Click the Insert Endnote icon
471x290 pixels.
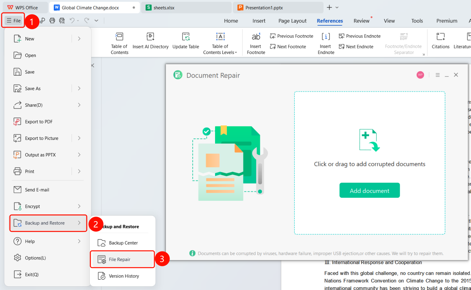[x=326, y=37]
